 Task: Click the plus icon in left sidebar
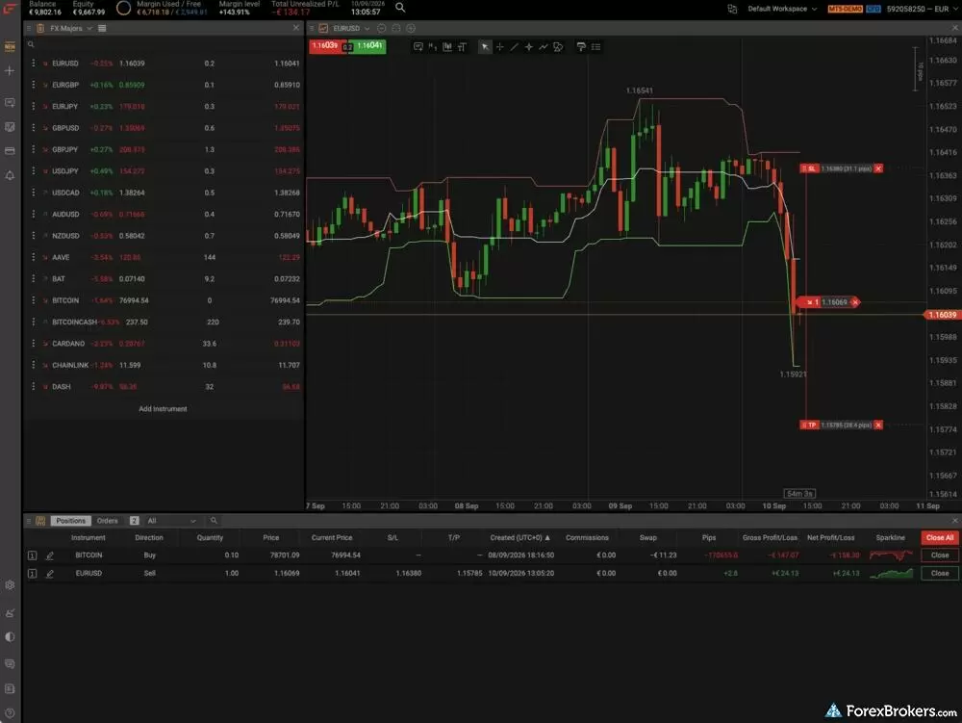click(x=10, y=71)
